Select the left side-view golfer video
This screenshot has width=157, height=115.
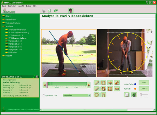point(69,53)
